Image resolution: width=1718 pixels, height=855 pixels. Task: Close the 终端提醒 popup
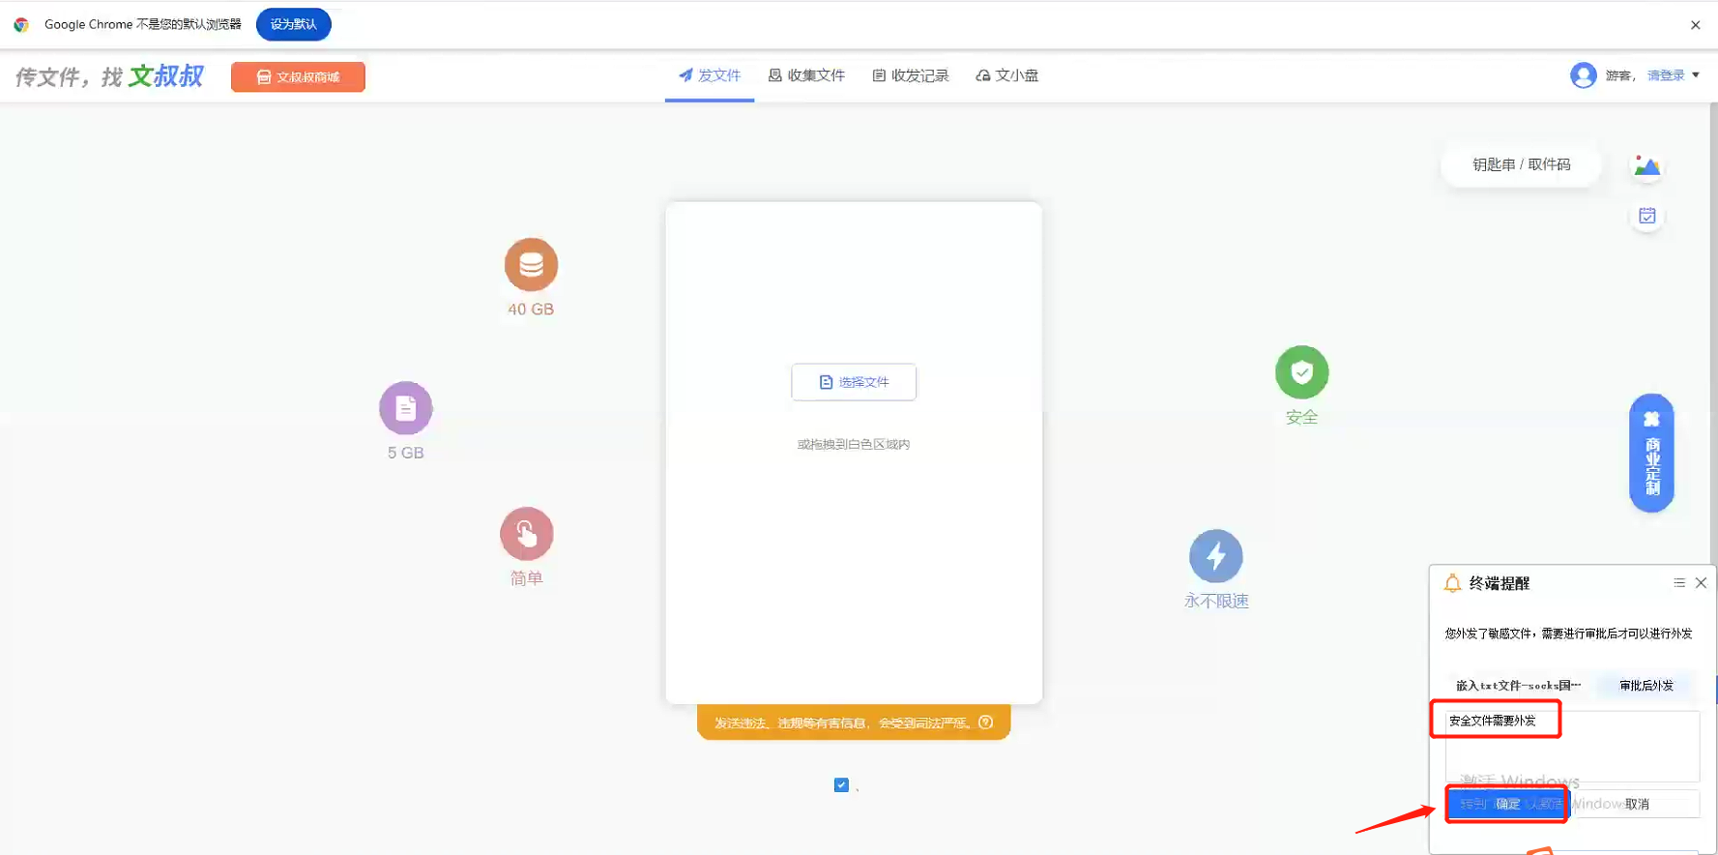click(1702, 583)
